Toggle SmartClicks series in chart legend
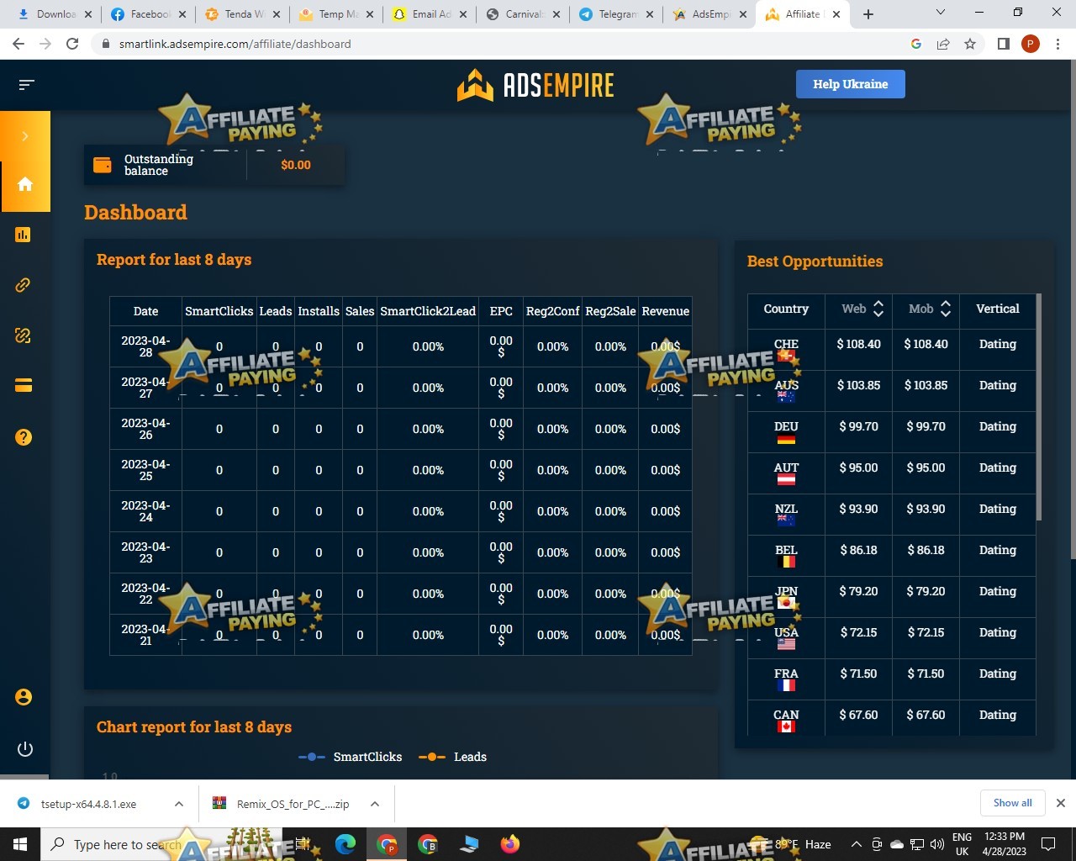The width and height of the screenshot is (1076, 861). pos(351,757)
